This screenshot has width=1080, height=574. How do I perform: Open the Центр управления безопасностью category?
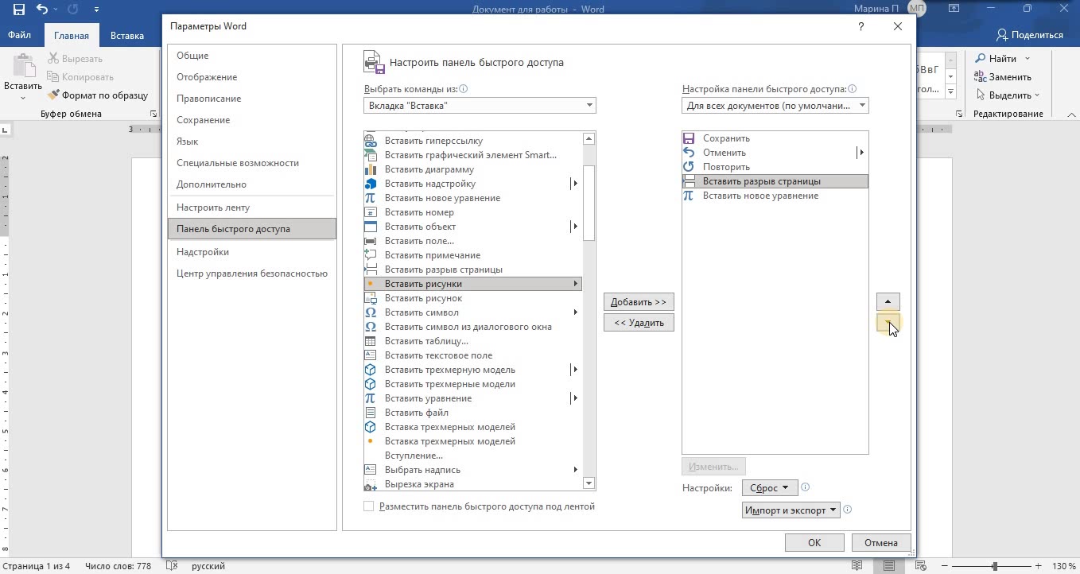click(252, 273)
